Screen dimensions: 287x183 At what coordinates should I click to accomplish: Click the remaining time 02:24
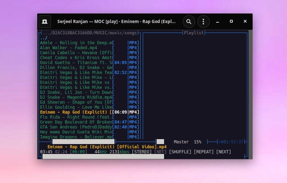(61, 152)
